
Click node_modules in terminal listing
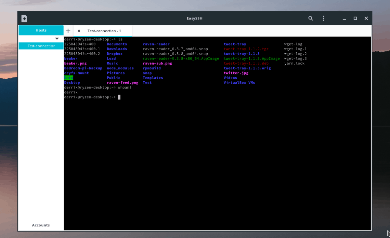[120, 68]
